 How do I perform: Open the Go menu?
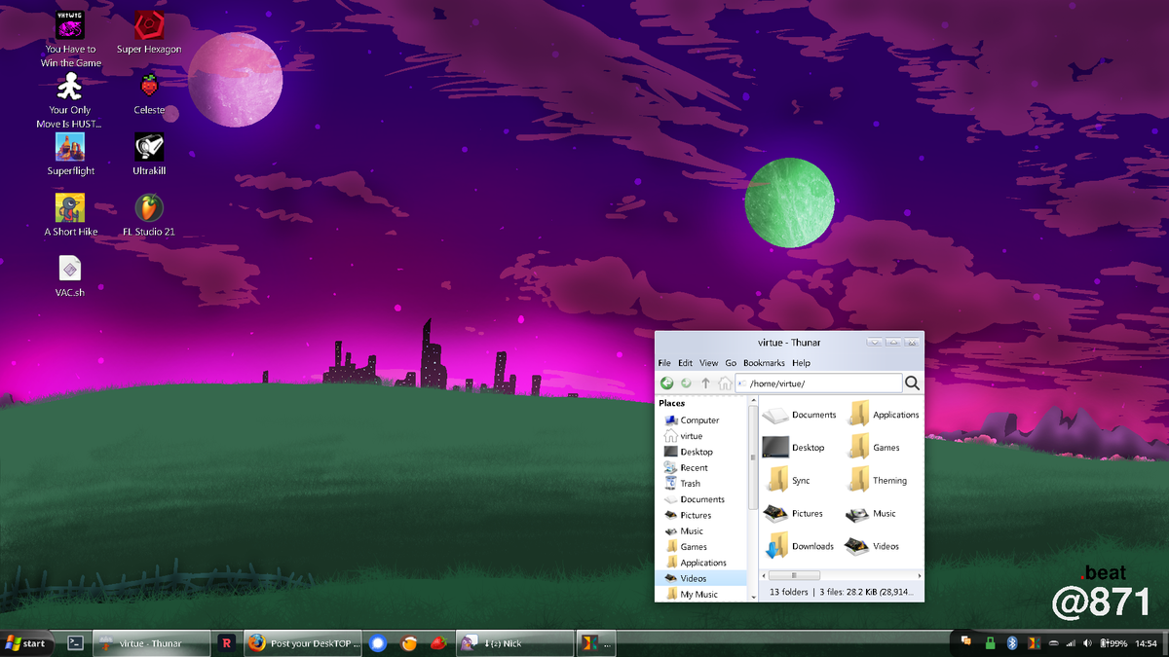731,363
